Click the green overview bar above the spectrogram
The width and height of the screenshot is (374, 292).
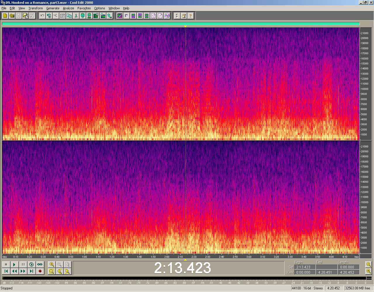(x=181, y=24)
